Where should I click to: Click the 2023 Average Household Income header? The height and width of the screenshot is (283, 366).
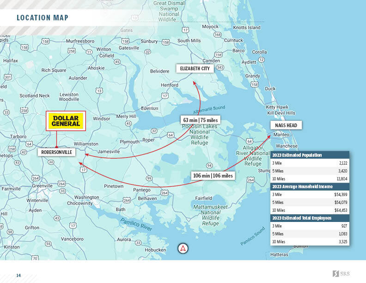pyautogui.click(x=303, y=186)
